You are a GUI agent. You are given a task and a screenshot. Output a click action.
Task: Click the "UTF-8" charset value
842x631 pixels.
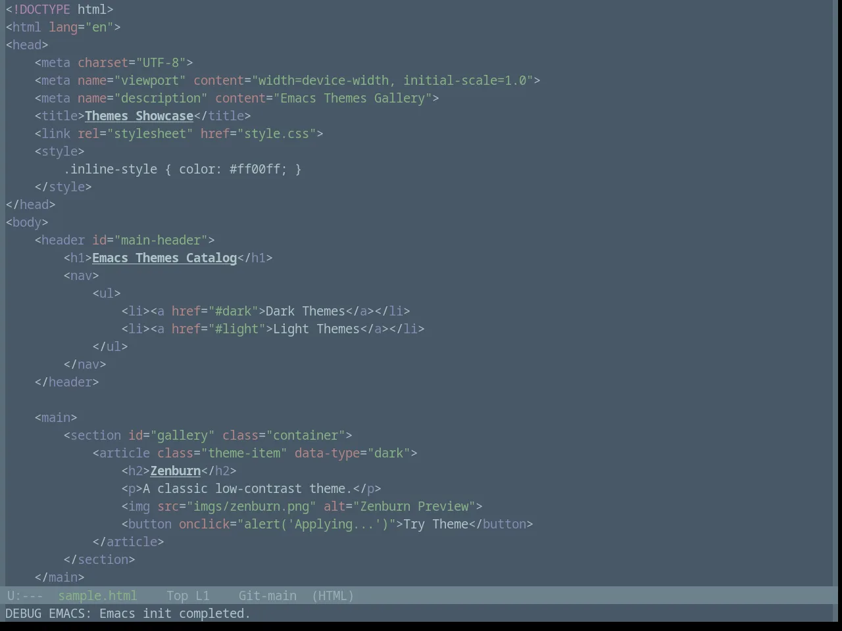(x=161, y=62)
